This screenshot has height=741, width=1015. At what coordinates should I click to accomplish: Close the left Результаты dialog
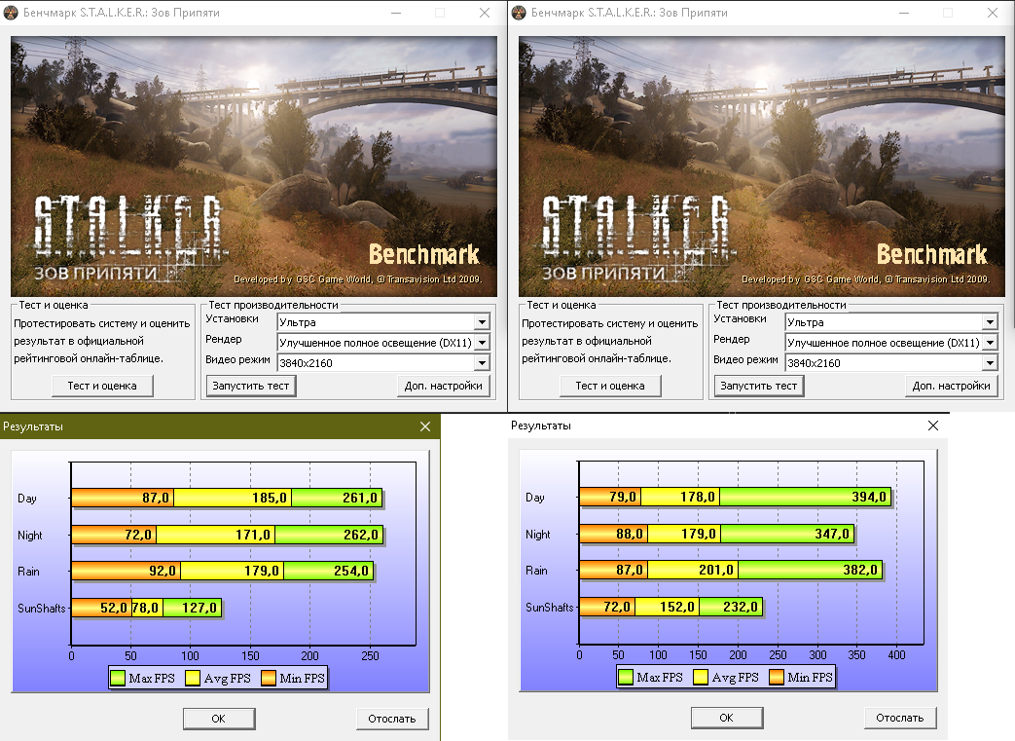point(425,426)
